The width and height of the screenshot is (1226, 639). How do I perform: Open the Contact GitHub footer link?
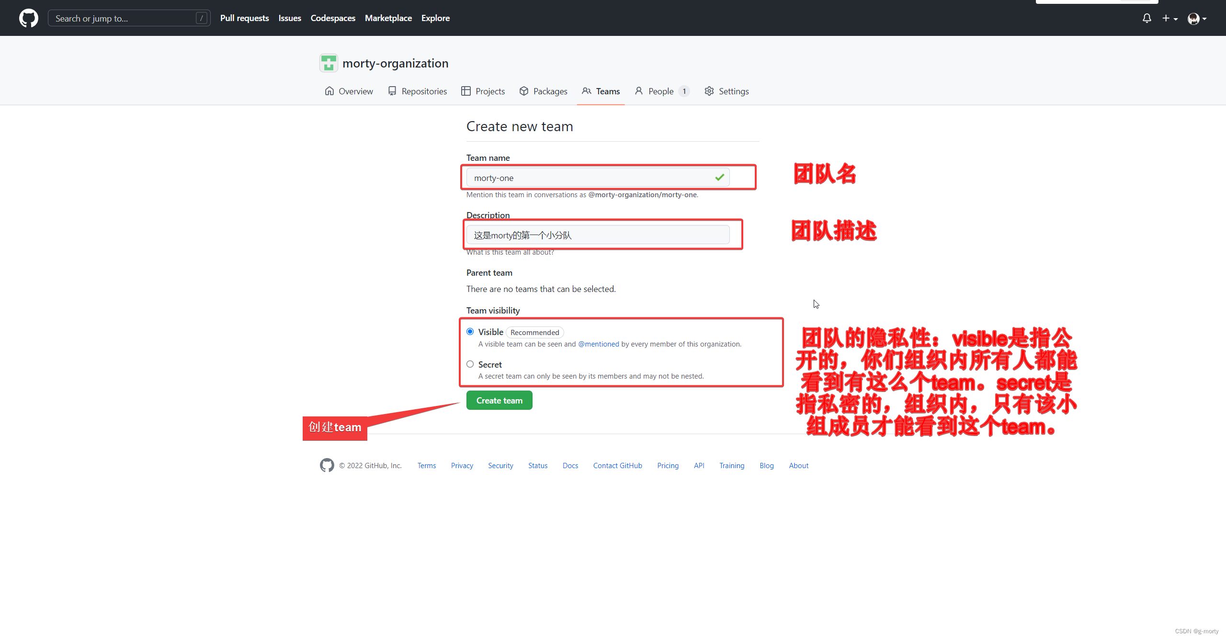pos(618,465)
